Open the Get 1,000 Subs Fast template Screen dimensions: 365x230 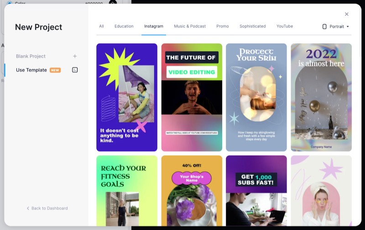256,191
